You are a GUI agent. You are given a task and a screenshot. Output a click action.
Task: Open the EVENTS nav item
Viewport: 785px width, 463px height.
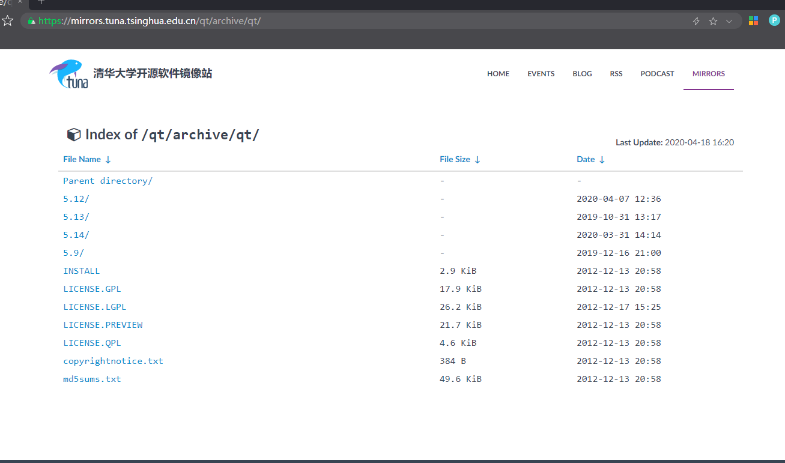click(541, 74)
